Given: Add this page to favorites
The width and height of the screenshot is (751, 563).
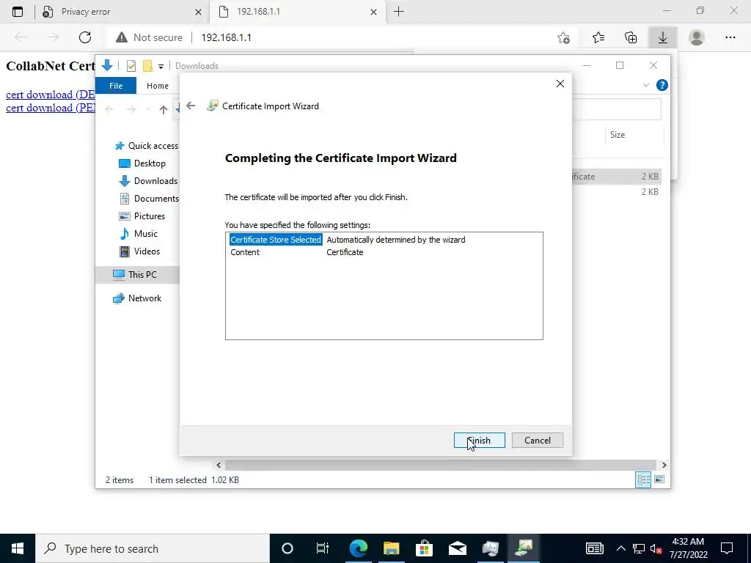Looking at the screenshot, I should [564, 37].
